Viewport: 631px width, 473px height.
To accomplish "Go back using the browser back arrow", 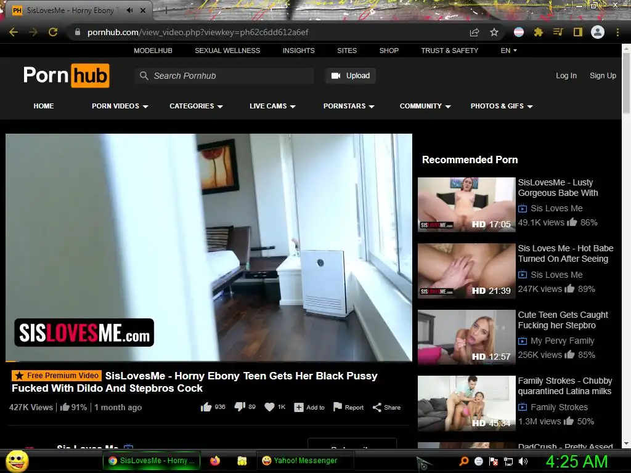I will point(14,32).
